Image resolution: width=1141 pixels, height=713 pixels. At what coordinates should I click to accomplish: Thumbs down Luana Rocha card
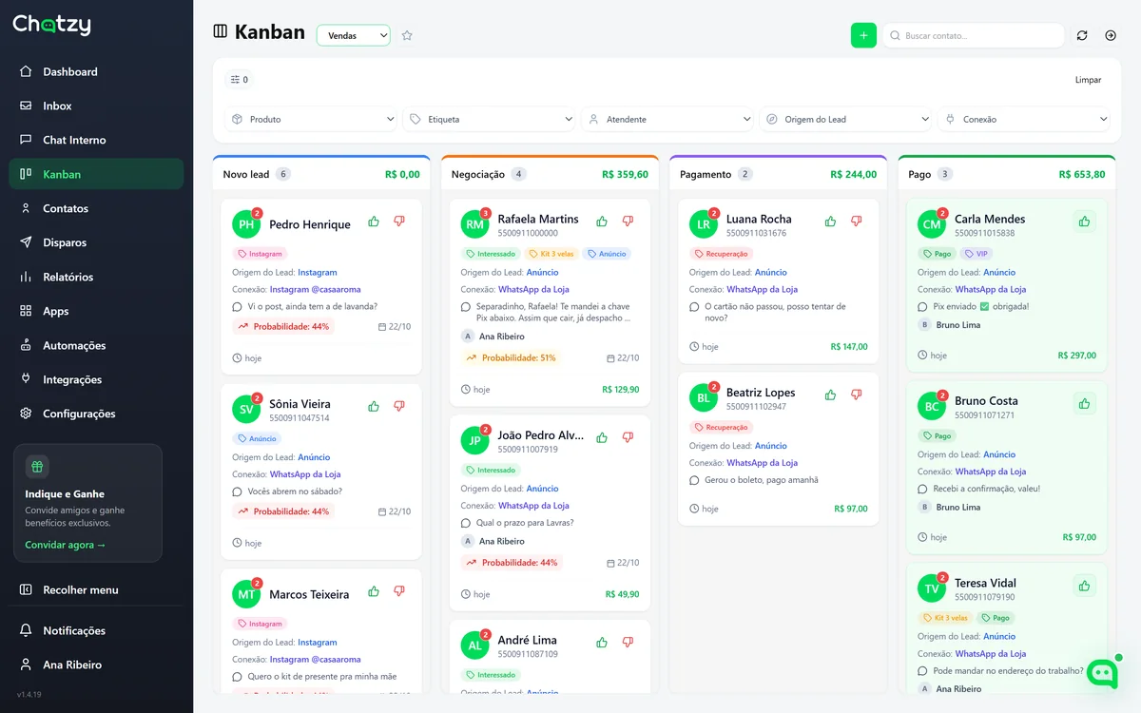pyautogui.click(x=856, y=222)
